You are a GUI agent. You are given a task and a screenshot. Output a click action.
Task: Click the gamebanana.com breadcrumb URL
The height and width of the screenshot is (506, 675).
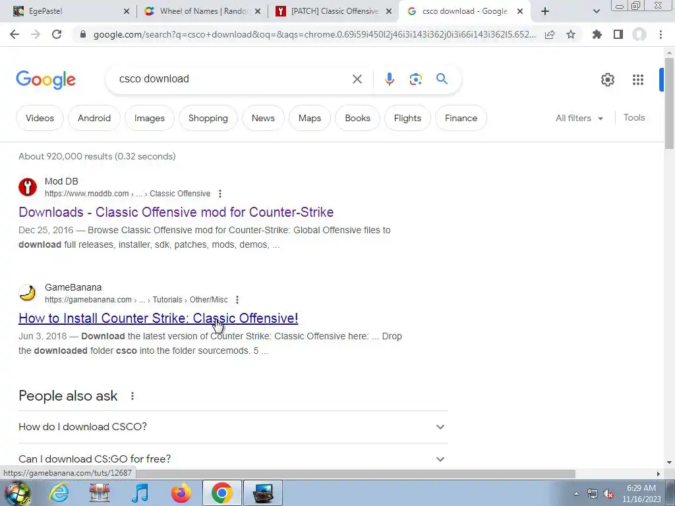[x=136, y=300]
